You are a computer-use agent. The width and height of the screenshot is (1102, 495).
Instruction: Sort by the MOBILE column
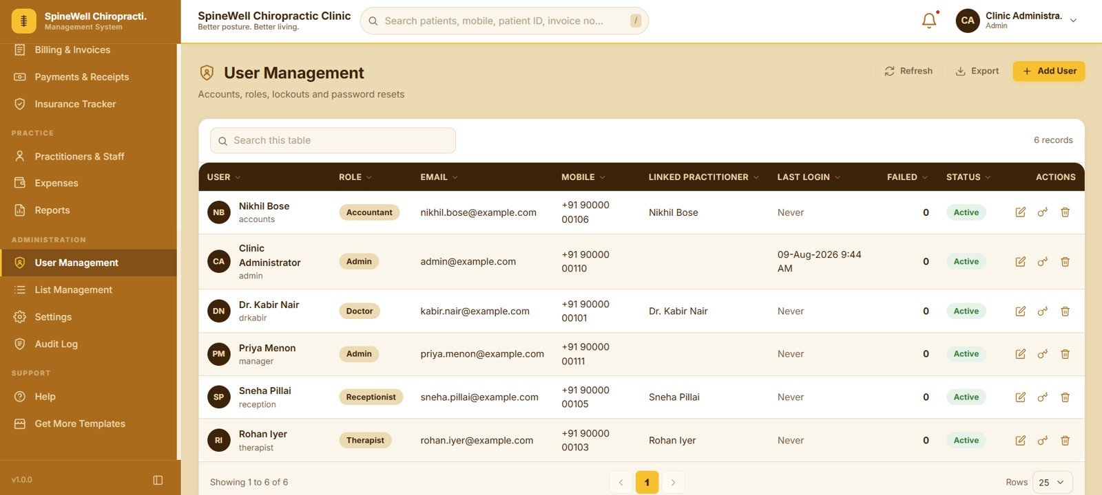(583, 177)
